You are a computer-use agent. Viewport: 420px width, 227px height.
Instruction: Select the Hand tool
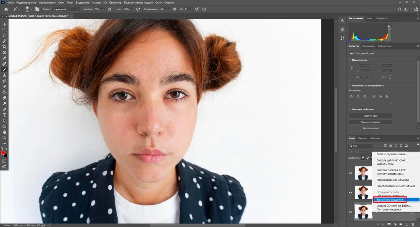(x=4, y=132)
